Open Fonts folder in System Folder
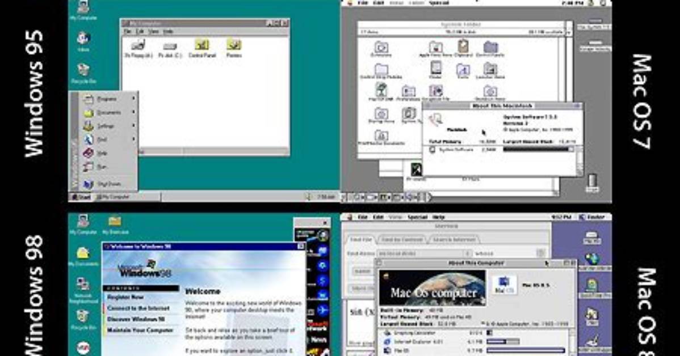The width and height of the screenshot is (680, 356). coord(463,71)
